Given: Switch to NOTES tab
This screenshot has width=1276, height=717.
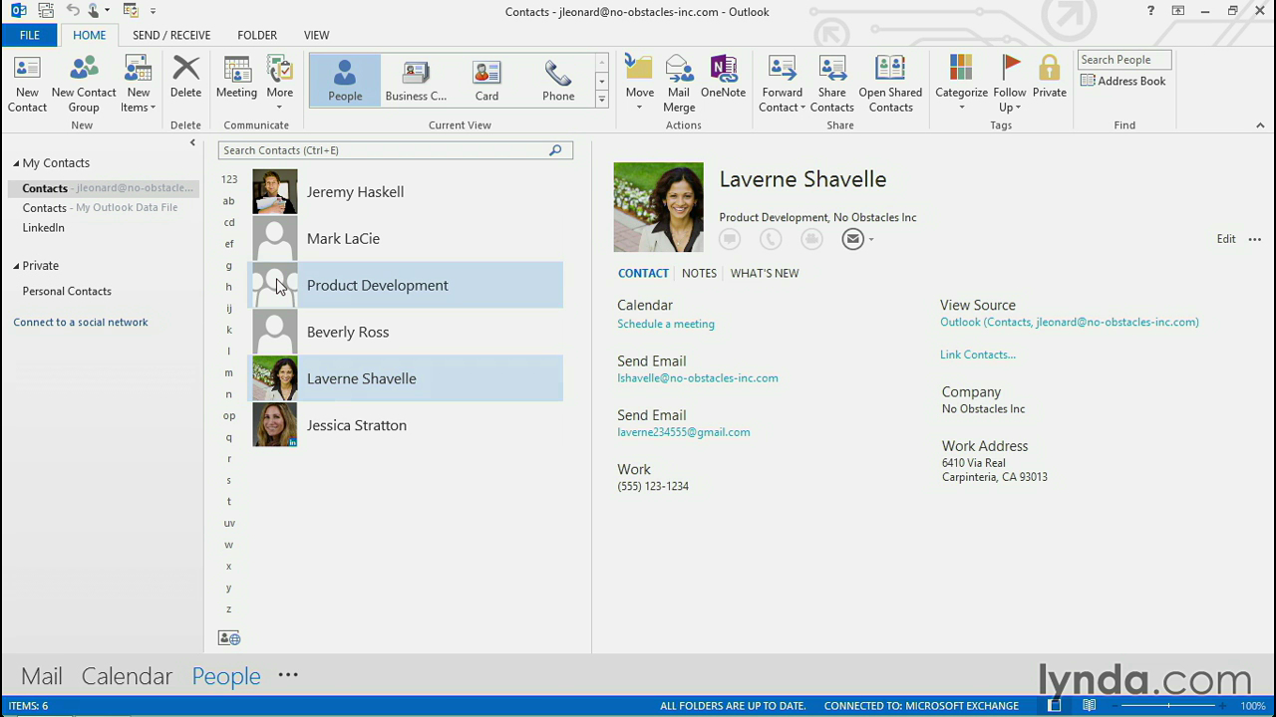Looking at the screenshot, I should pos(699,273).
